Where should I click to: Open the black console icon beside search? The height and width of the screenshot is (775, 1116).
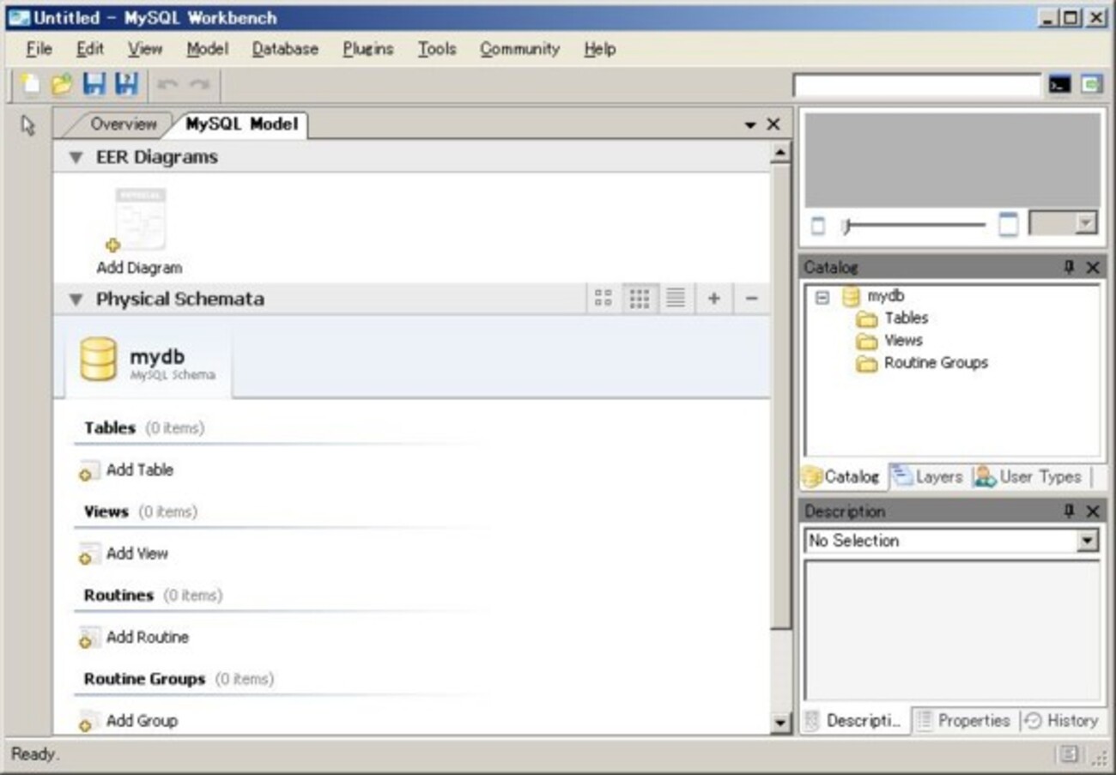click(1059, 84)
